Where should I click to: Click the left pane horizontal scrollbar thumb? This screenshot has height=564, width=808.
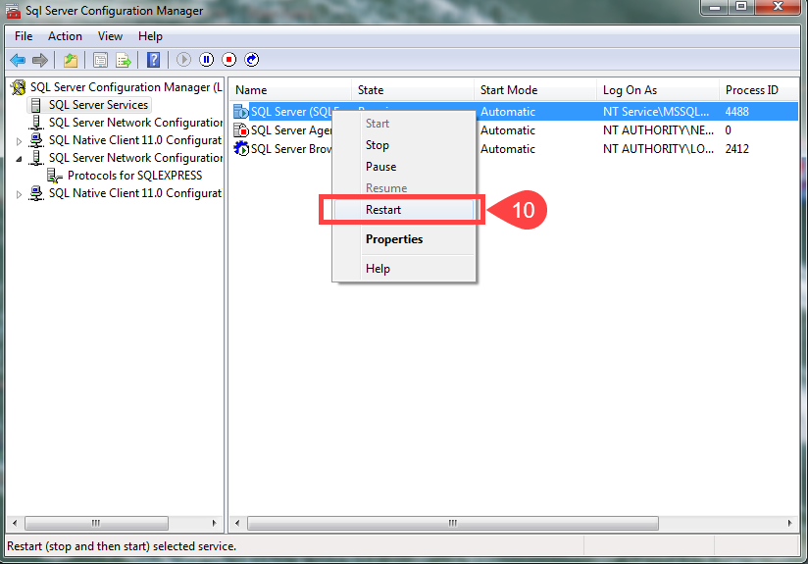tap(96, 523)
